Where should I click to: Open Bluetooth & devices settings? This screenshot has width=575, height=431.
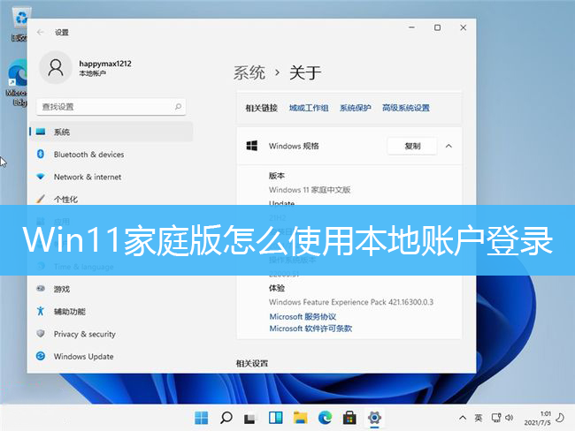[88, 155]
